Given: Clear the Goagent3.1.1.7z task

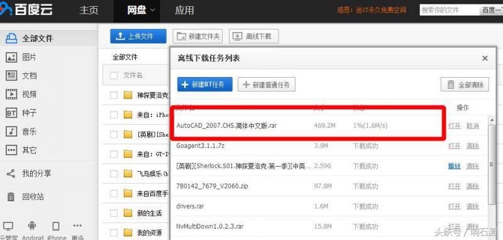Looking at the screenshot, I should click(x=473, y=146).
